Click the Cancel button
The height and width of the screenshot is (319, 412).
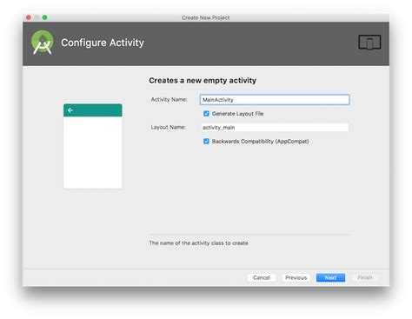coord(262,277)
